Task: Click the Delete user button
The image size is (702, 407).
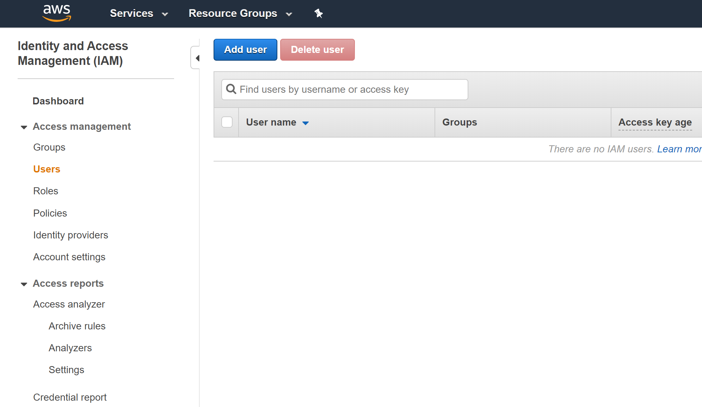Action: (x=317, y=50)
